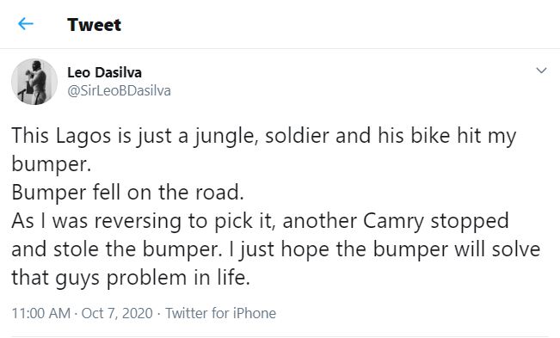Click the Tweet header title
Screen dimensions: 560x338
pos(95,25)
